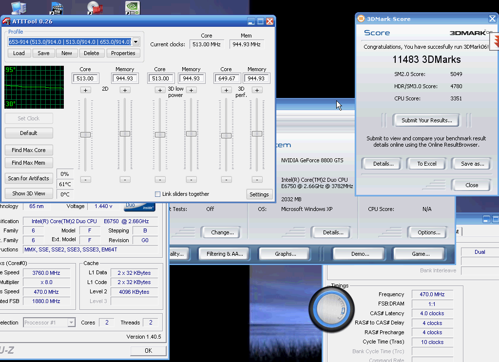Click the red download arrow icon
Viewport: 499px width, 362px height.
click(496, 42)
